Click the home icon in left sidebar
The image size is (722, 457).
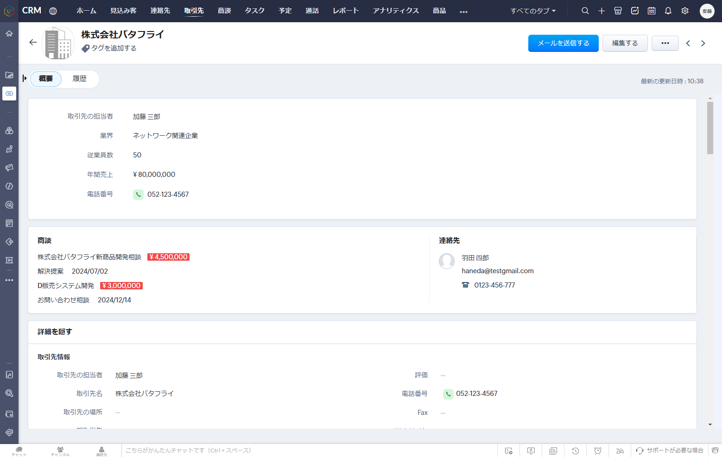coord(9,33)
